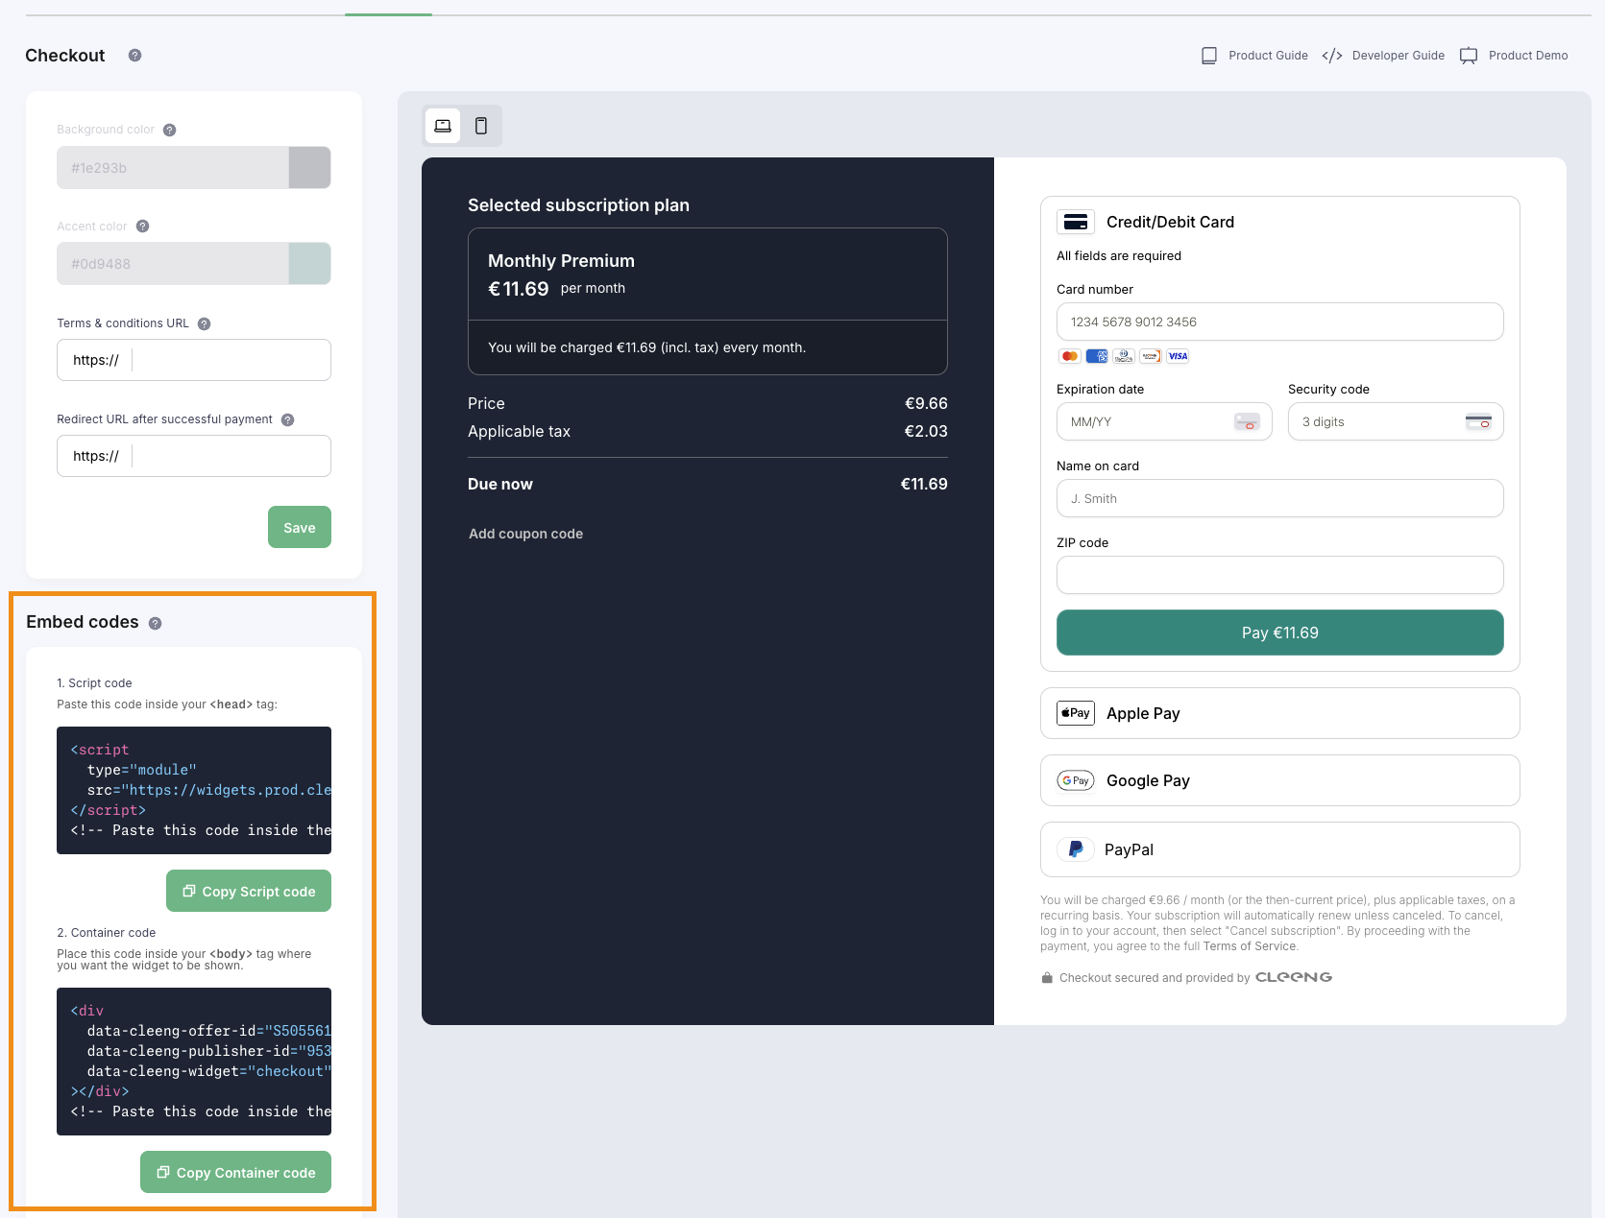Open the Product Demo presentation icon
The image size is (1605, 1218).
[x=1469, y=56]
